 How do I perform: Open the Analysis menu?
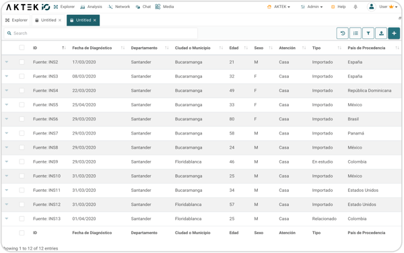(x=91, y=7)
